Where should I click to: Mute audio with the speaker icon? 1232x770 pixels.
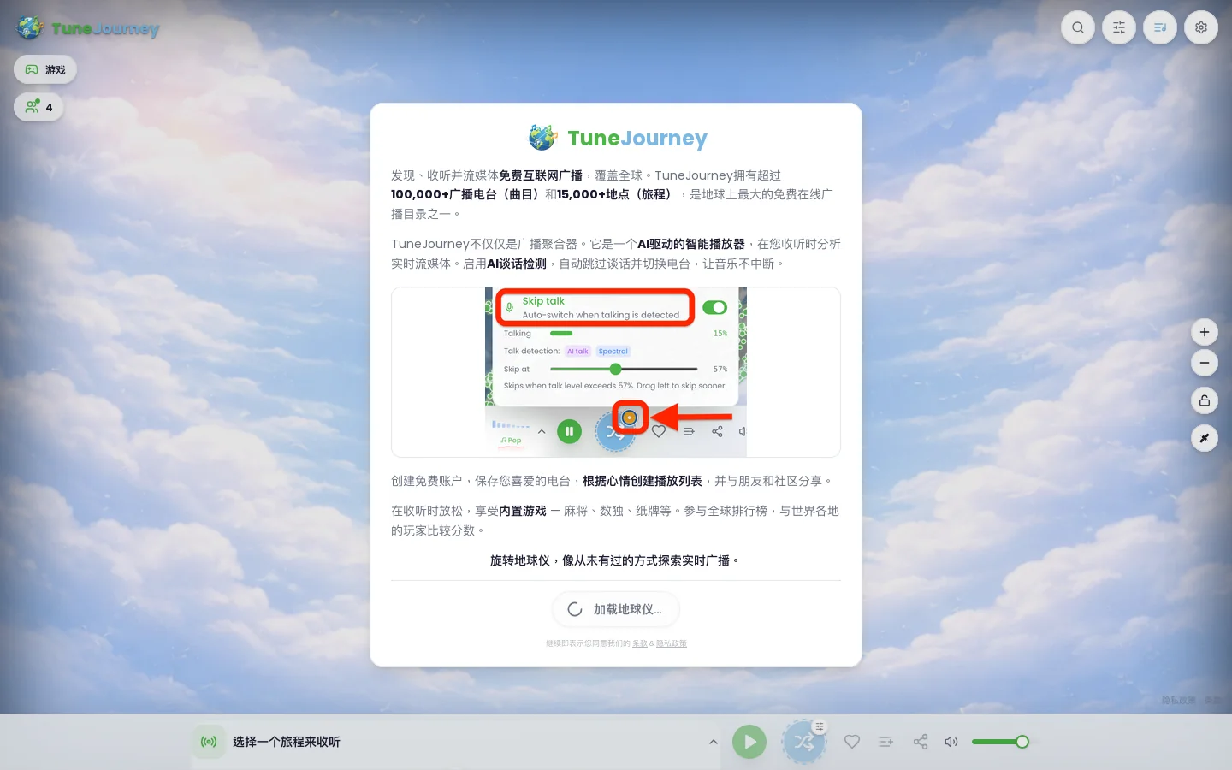click(x=951, y=742)
